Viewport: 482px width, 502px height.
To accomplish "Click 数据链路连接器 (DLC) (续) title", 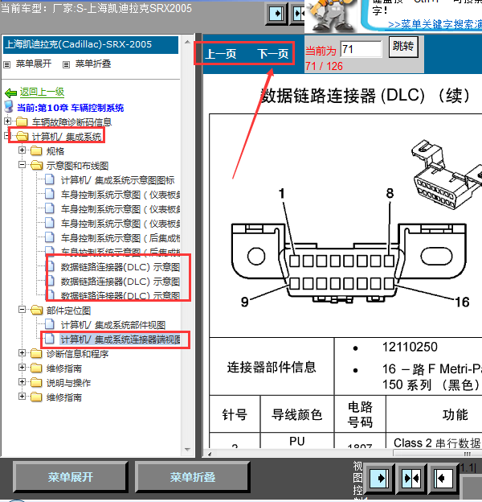I will coord(366,96).
